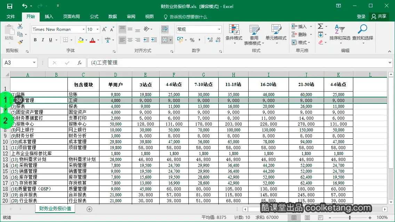Image resolution: width=395 pixels, height=222 pixels.
Task: Open the Times New Roman font dropdown
Action: 83,29
